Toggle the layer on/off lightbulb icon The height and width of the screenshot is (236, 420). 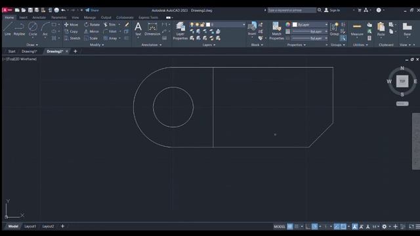click(192, 25)
